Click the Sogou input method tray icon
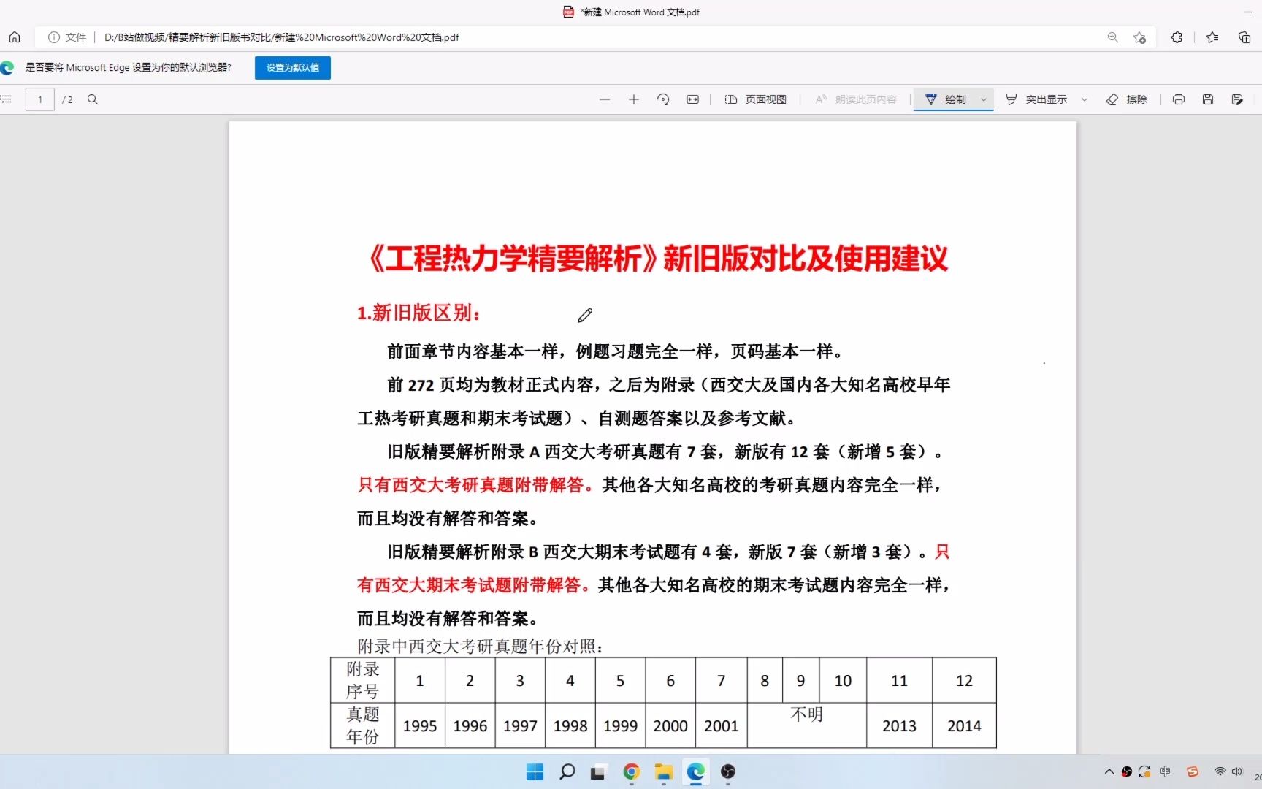This screenshot has width=1262, height=789. coord(1193,771)
